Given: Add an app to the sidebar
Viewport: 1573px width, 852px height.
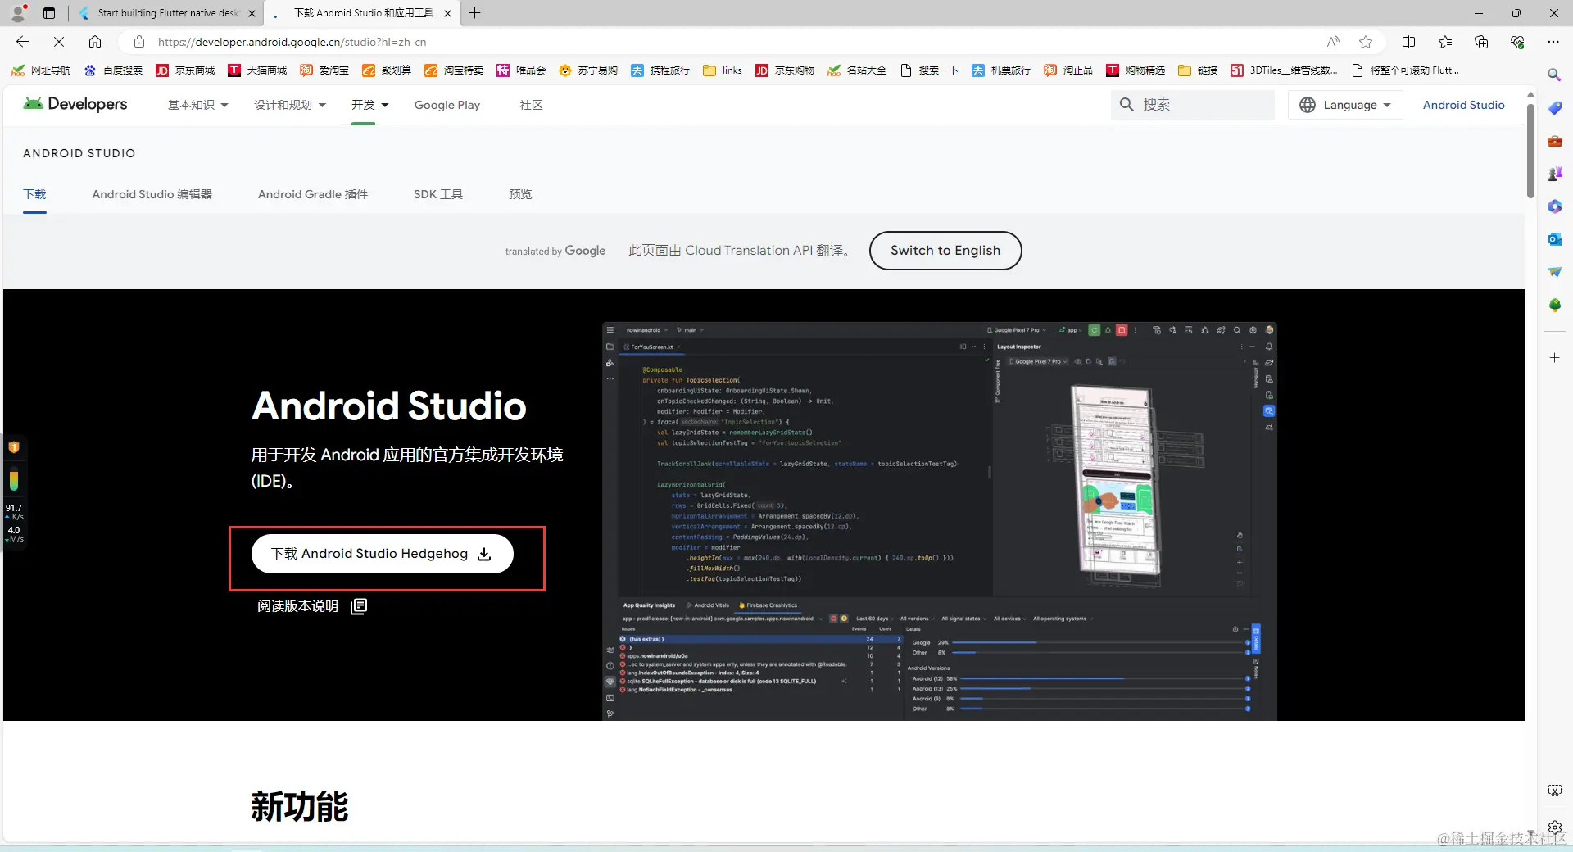Looking at the screenshot, I should click(1554, 358).
